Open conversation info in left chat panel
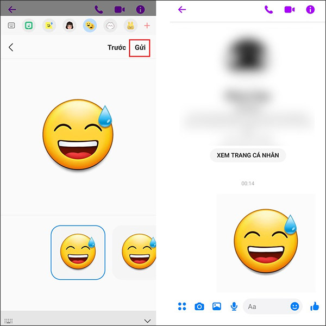 pyautogui.click(x=140, y=10)
